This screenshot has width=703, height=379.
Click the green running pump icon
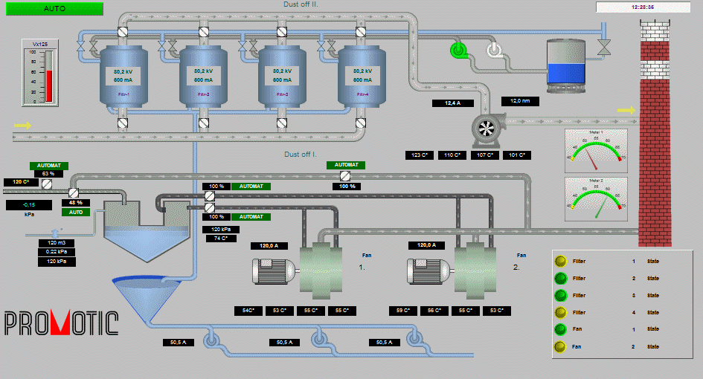(458, 50)
